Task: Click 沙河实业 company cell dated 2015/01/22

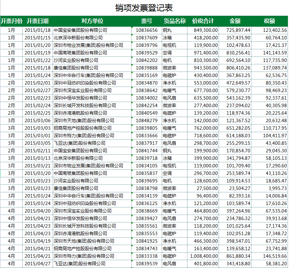Action: point(92,60)
